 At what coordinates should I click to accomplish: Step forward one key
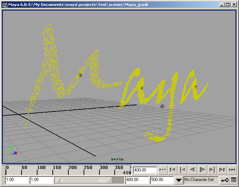212,170
